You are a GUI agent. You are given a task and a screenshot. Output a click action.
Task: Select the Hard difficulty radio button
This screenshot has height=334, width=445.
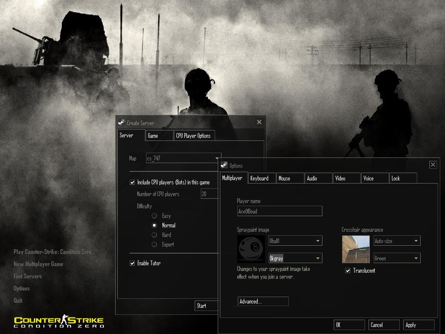point(155,234)
